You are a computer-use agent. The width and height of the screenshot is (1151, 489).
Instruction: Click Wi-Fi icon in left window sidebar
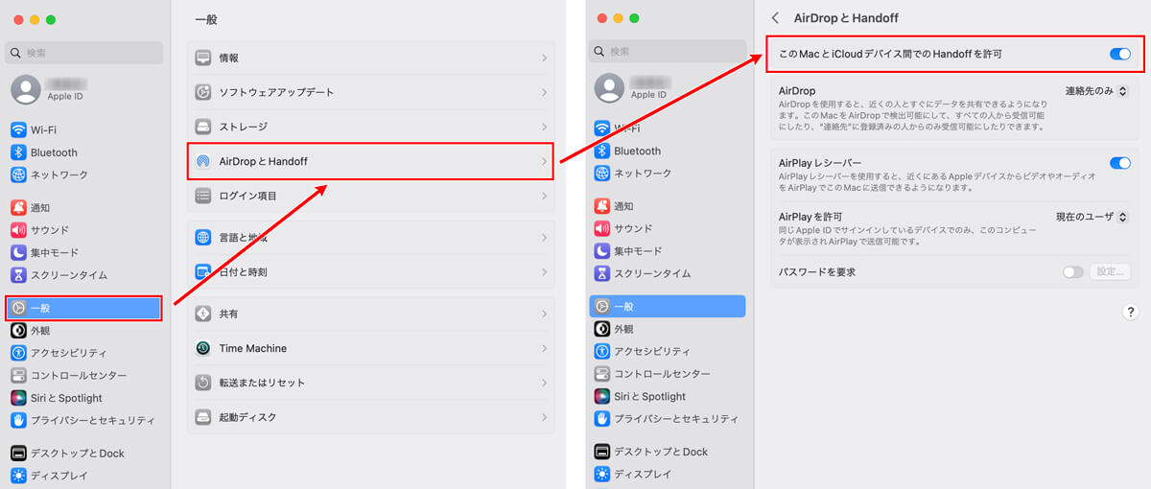18,129
